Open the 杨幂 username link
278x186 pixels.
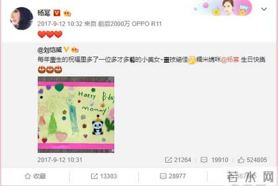[44, 13]
